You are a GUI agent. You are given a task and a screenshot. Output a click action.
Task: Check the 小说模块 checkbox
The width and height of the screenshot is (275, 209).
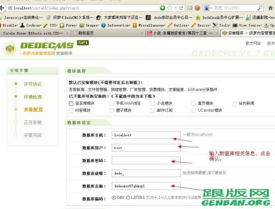tap(153, 103)
